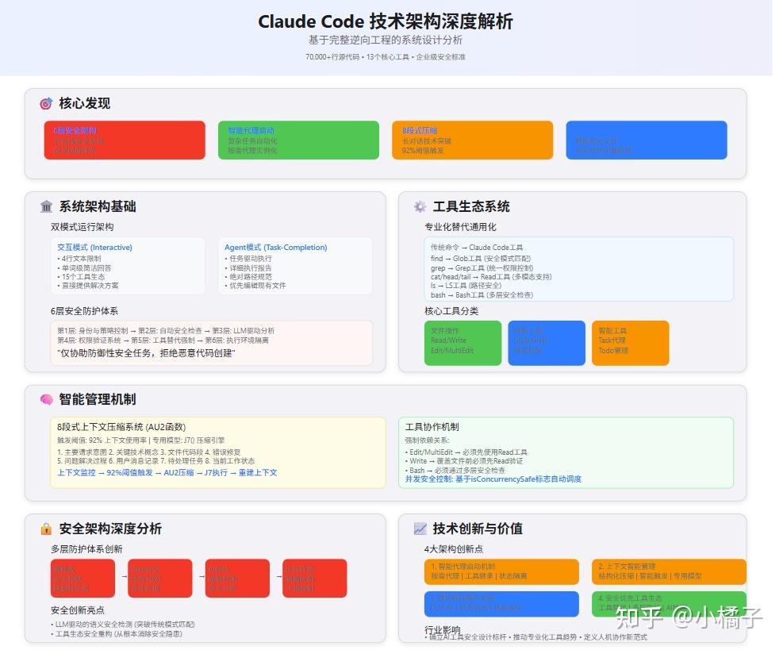Click the target icon beside 核心发现
The image size is (783, 650).
click(46, 103)
